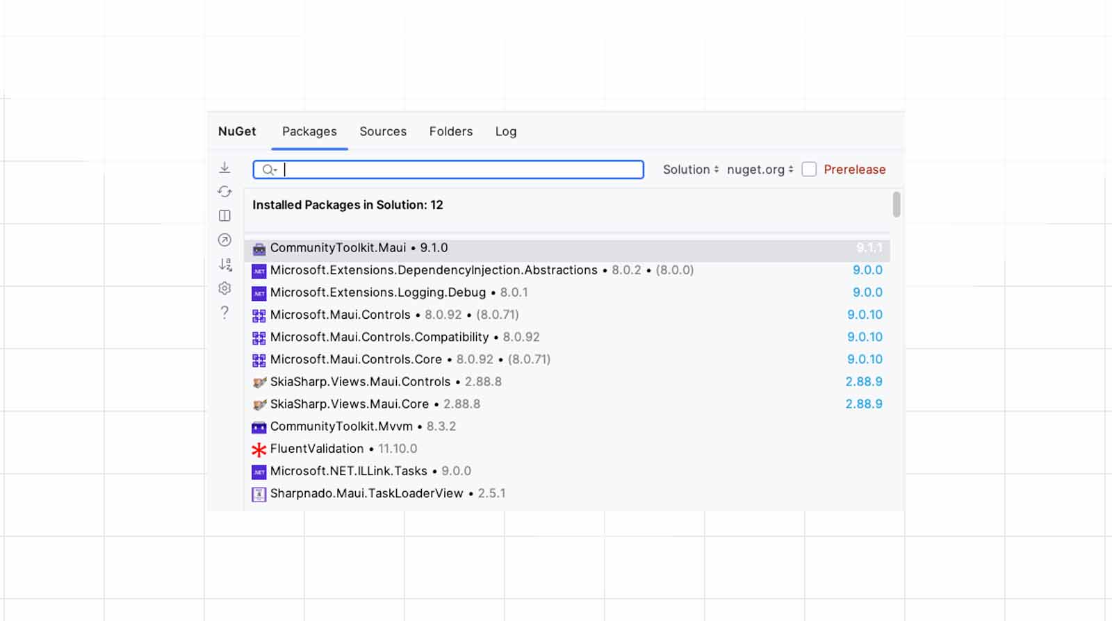Select Microsoft.Extensions.DependencyInjection.Abstractions package

[x=567, y=270]
